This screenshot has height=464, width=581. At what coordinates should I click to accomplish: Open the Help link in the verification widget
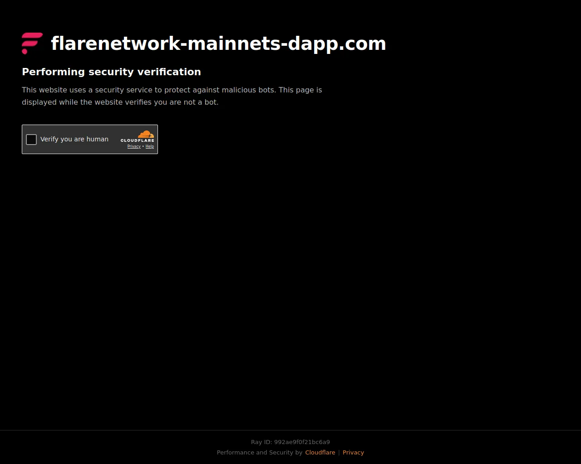pos(150,146)
